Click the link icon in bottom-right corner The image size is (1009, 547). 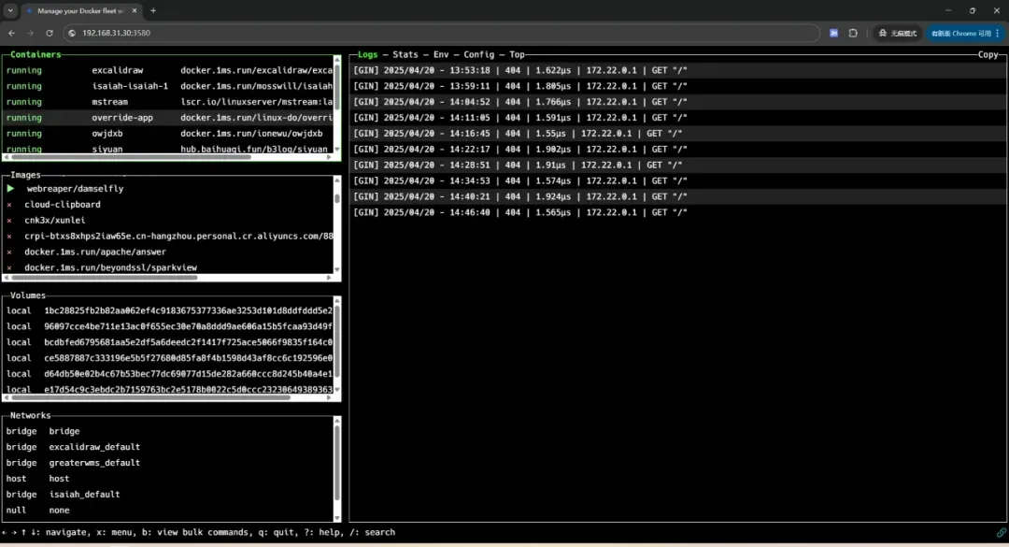pos(1001,532)
